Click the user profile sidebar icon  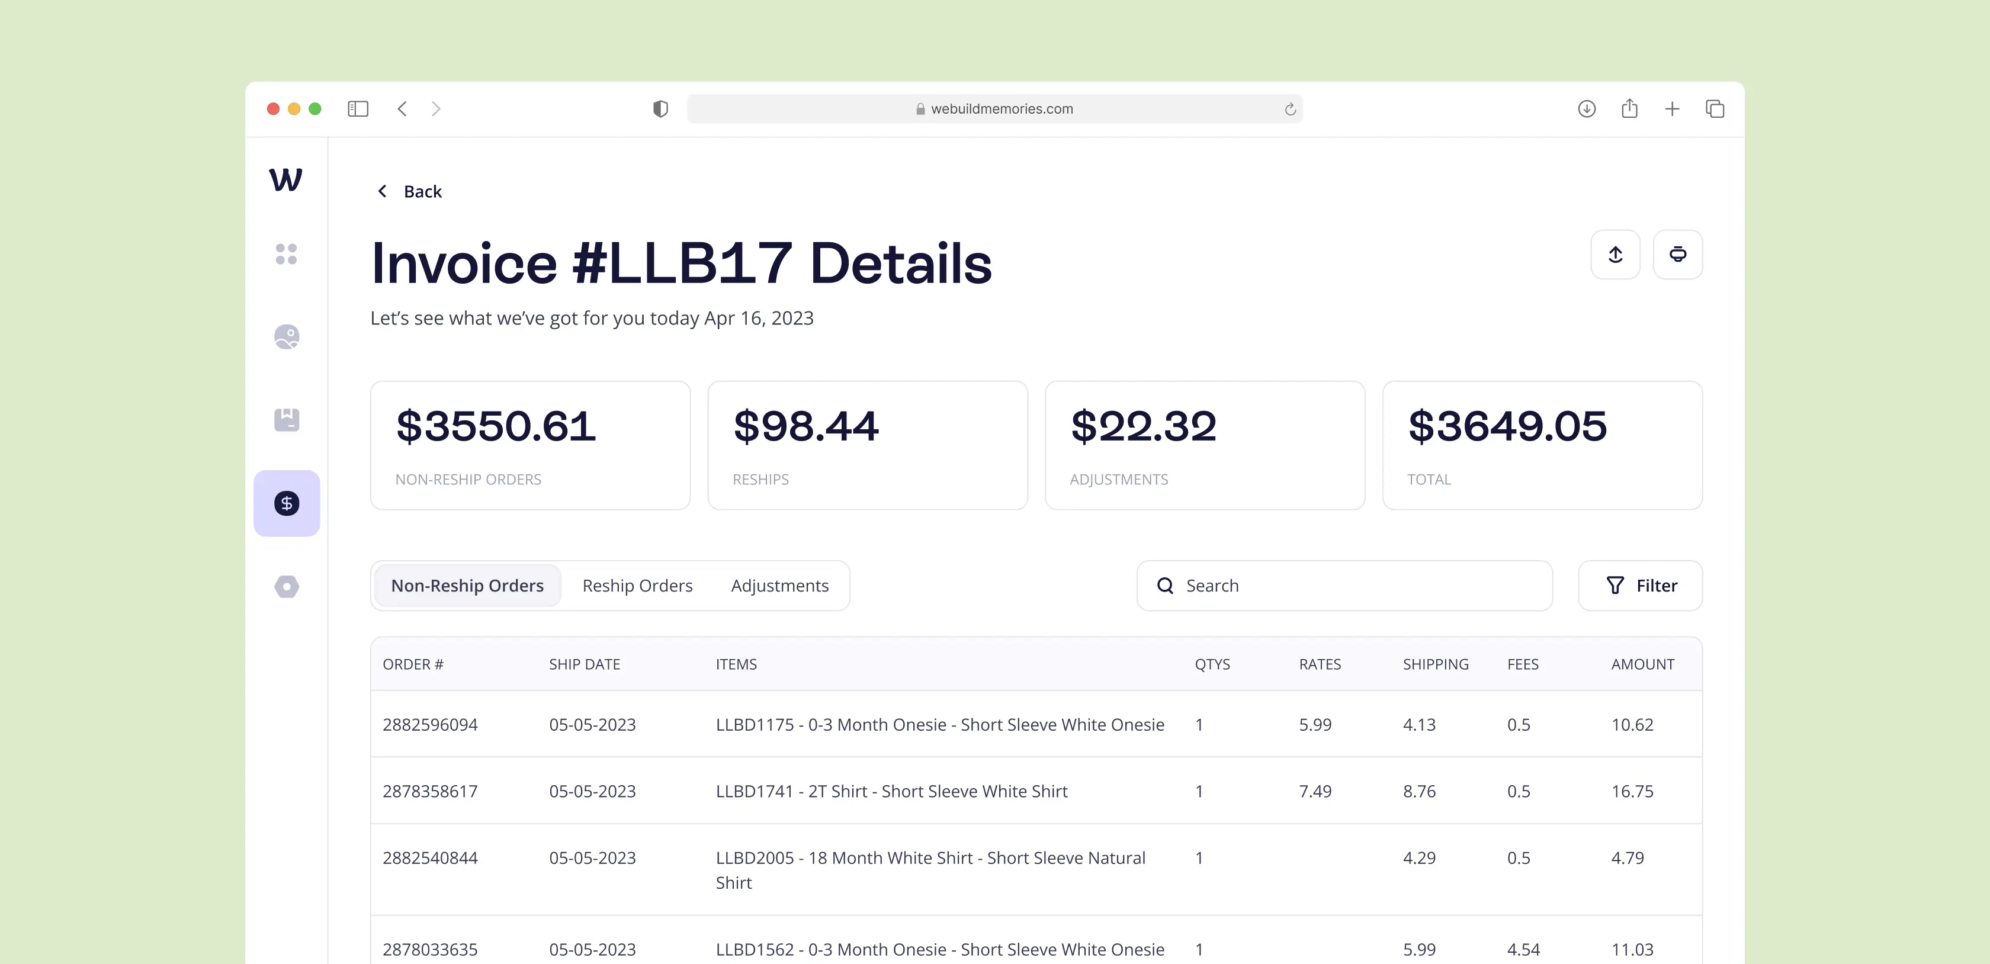point(286,337)
